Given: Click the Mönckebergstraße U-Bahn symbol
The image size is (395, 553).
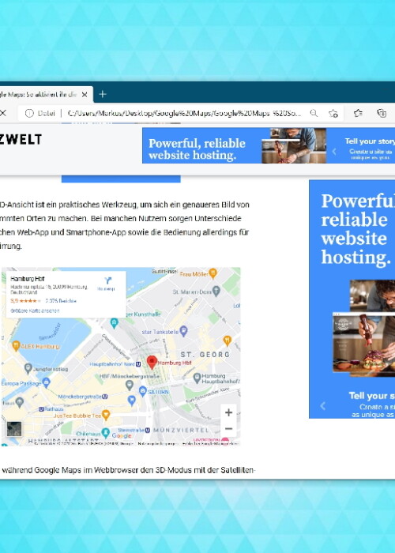Looking at the screenshot, I should click(x=105, y=397).
